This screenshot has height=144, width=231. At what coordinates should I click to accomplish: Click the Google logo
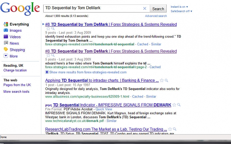[x=20, y=9]
